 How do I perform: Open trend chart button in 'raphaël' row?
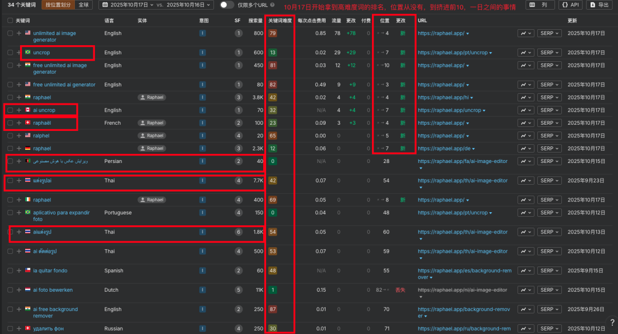[526, 123]
